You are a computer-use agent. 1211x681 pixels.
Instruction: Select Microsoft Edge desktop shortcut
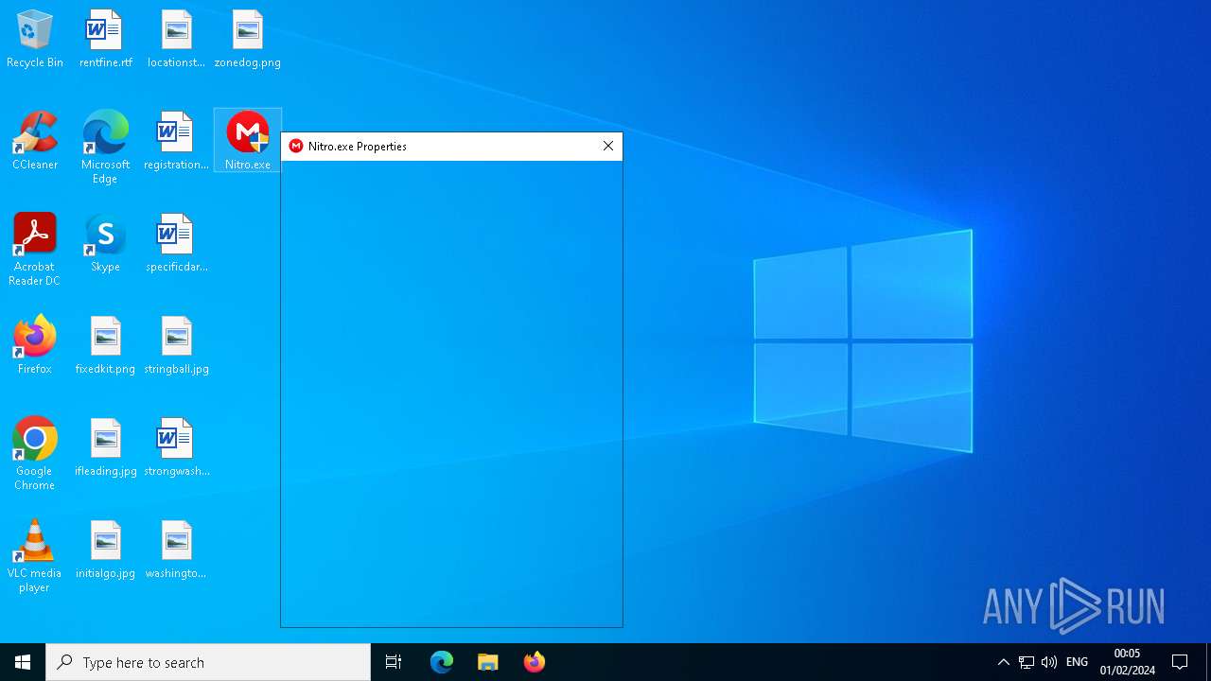(106, 148)
